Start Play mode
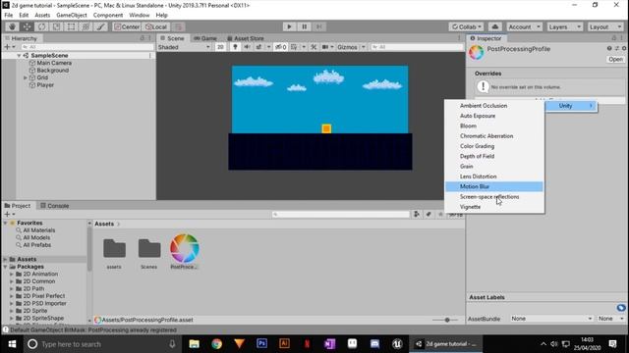Image resolution: width=629 pixels, height=353 pixels. coord(289,26)
